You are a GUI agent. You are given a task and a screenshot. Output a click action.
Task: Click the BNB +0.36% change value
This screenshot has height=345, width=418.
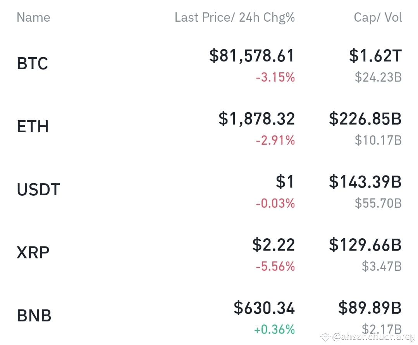[274, 330]
